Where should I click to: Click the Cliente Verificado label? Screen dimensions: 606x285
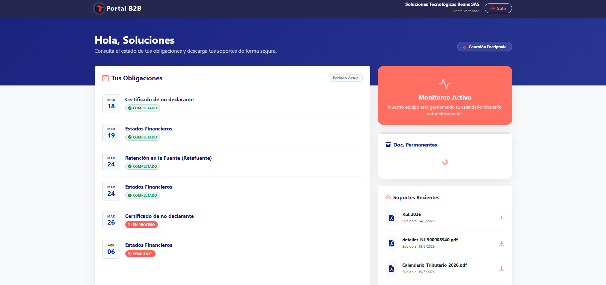pos(465,11)
